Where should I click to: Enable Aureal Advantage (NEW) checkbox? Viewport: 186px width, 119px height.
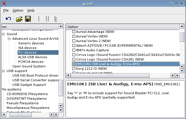pyautogui.click(x=74, y=32)
